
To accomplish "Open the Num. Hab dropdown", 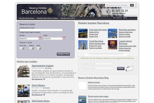I will [x=22, y=48].
